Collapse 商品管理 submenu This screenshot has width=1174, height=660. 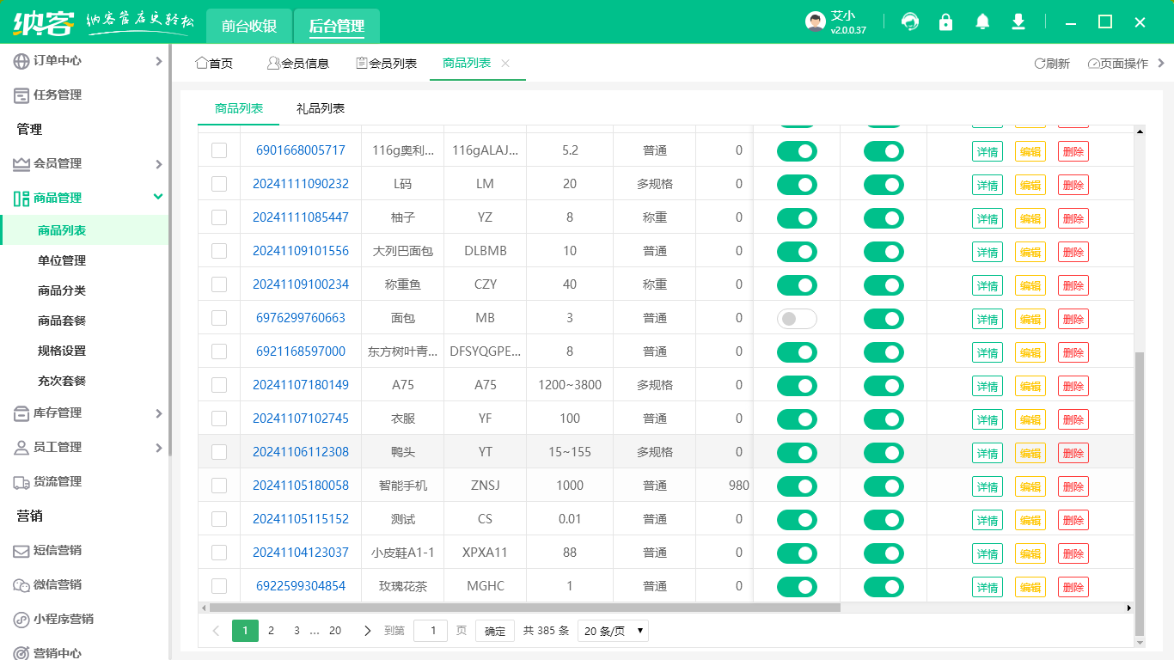(158, 197)
